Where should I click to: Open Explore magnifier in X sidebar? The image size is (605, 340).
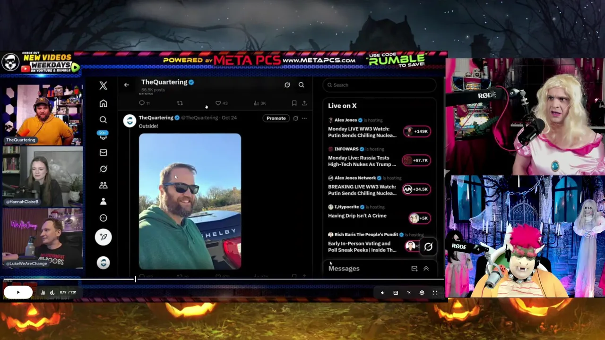point(103,120)
